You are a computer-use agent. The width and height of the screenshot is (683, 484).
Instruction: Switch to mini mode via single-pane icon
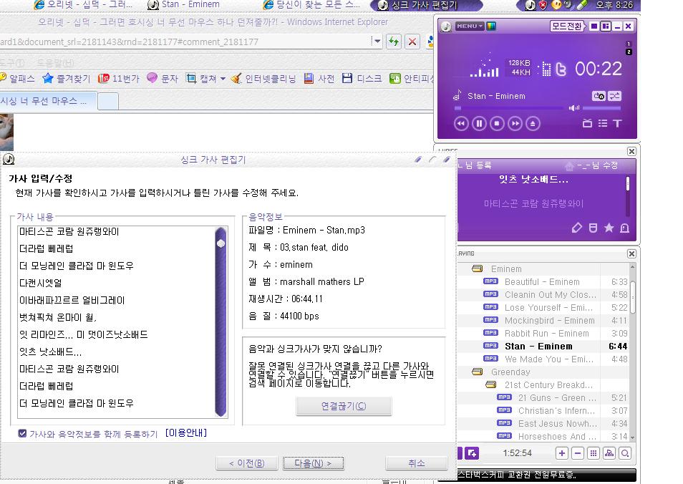(x=594, y=26)
